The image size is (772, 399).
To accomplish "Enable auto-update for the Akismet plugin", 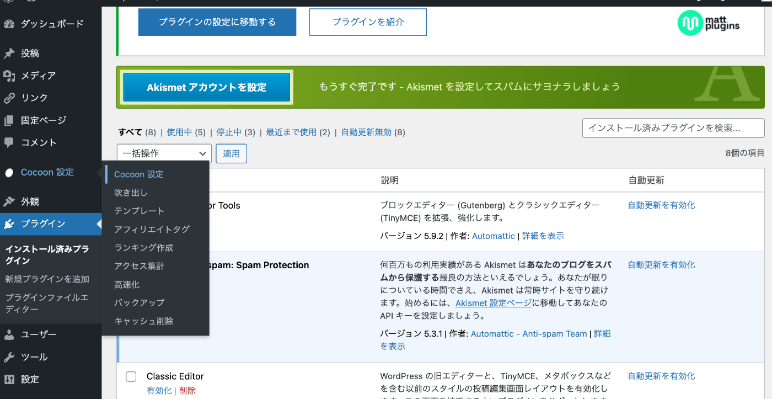I will click(x=661, y=265).
